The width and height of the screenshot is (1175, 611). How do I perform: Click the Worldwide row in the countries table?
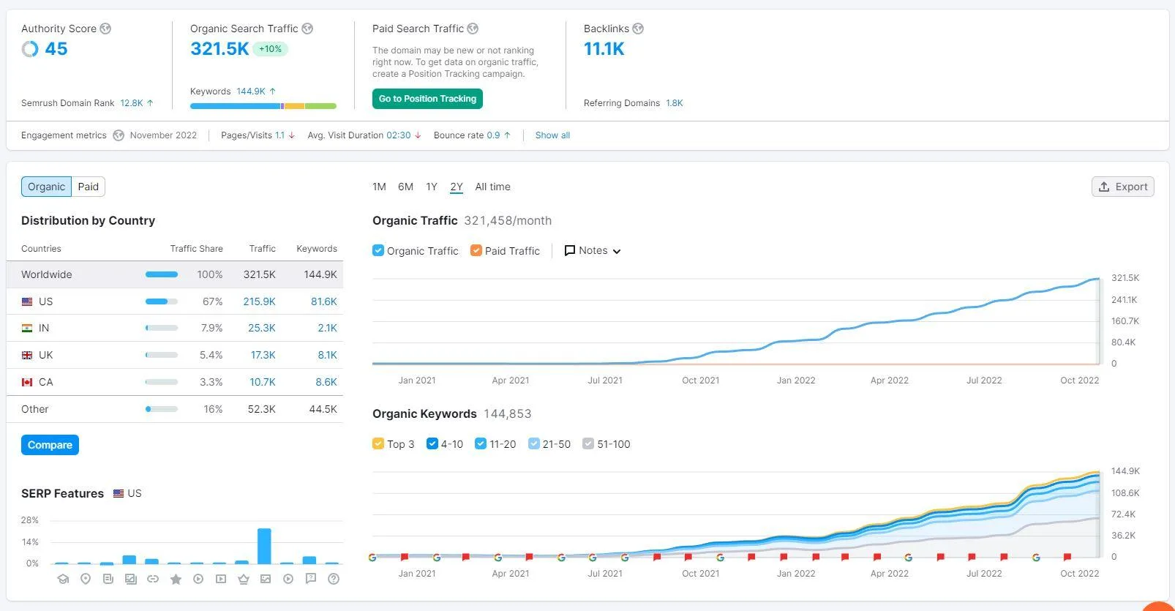coord(175,274)
